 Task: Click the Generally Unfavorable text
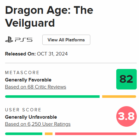(x=31, y=117)
